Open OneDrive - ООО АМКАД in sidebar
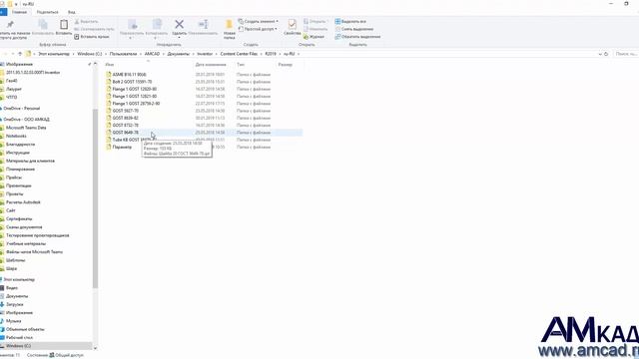Viewport: 639px width, 359px height. pos(27,120)
